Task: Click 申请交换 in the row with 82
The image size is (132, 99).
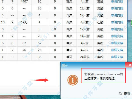Action: (117, 43)
